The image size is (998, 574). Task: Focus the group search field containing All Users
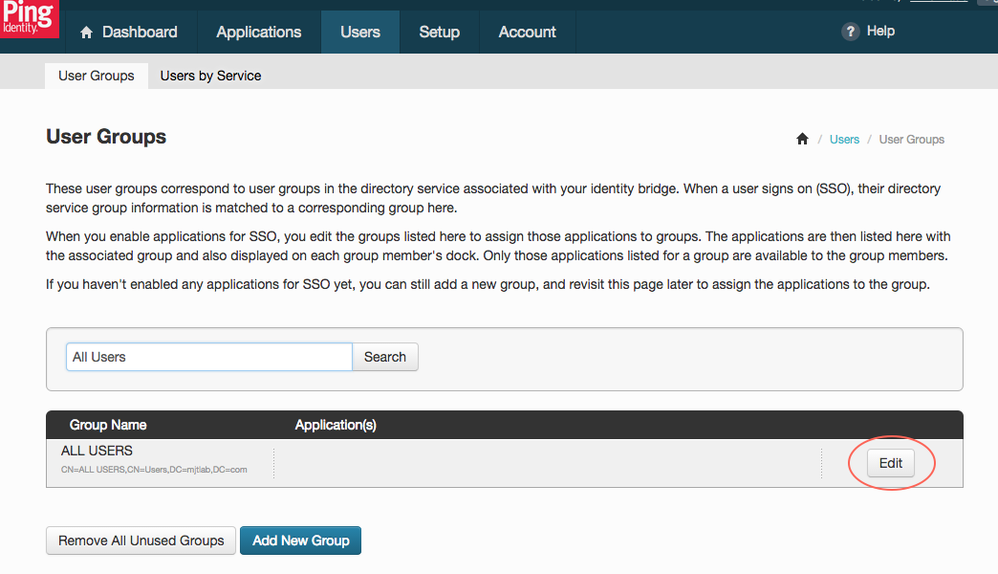tap(208, 357)
